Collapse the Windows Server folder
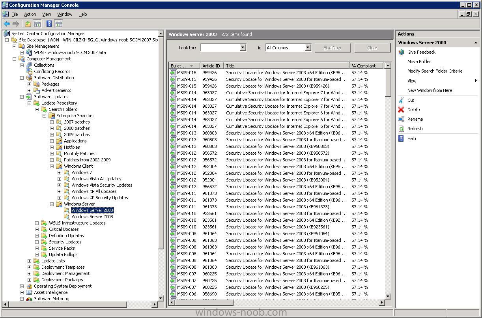The width and height of the screenshot is (482, 318). pyautogui.click(x=52, y=204)
